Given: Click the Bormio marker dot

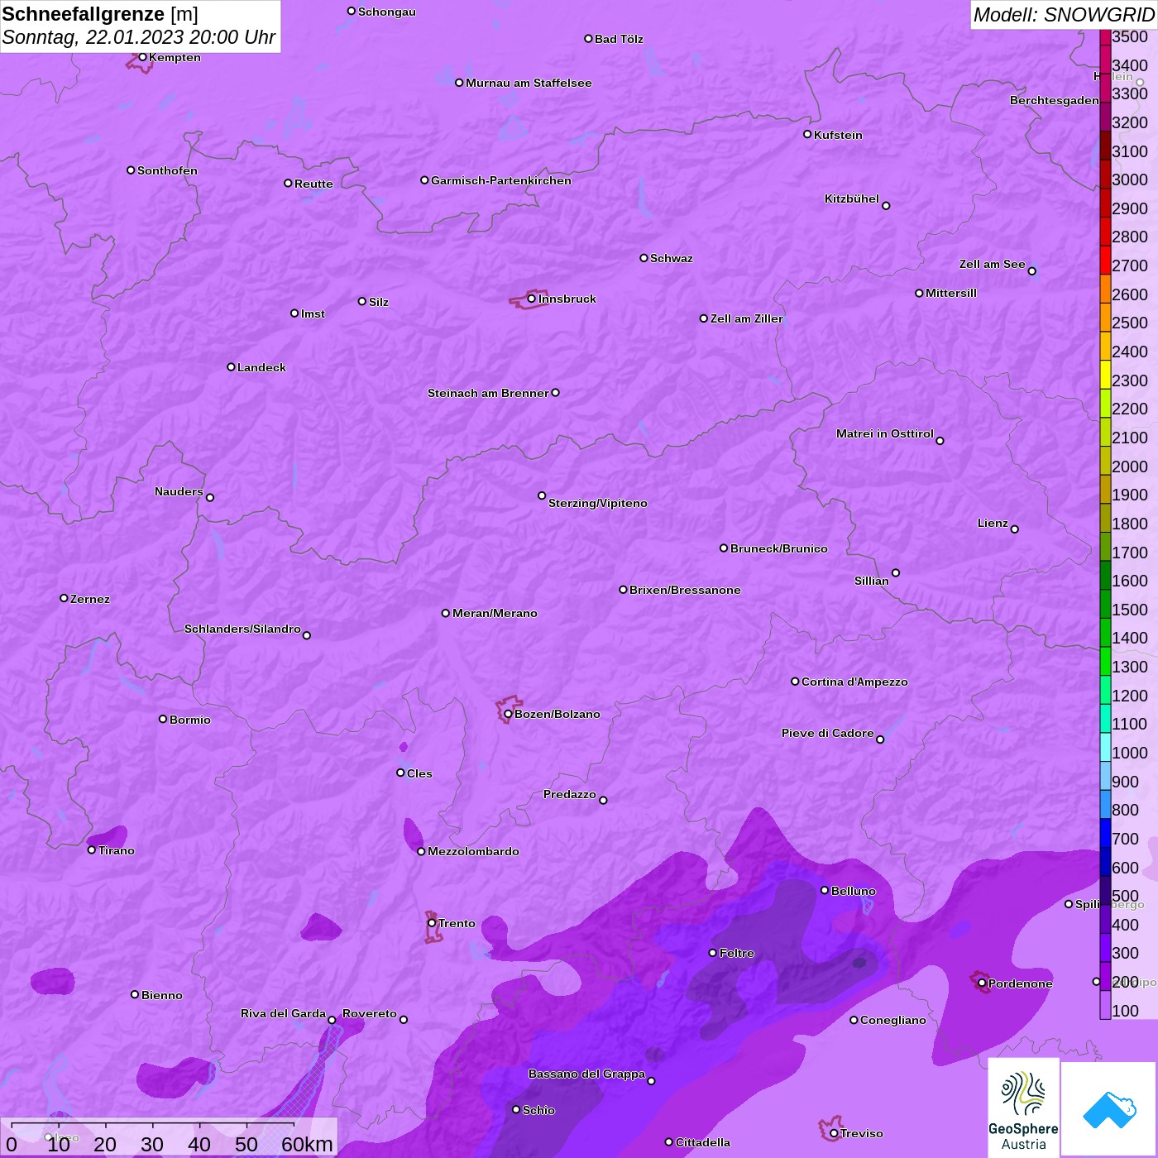Looking at the screenshot, I should (x=163, y=719).
